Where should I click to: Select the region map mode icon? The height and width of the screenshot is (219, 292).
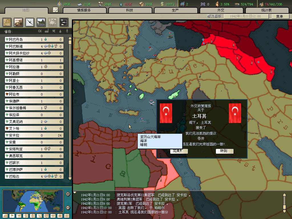click(46, 216)
